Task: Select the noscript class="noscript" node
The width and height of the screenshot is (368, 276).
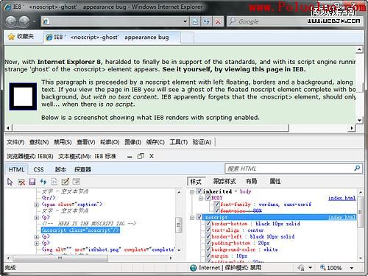Action: [80, 230]
